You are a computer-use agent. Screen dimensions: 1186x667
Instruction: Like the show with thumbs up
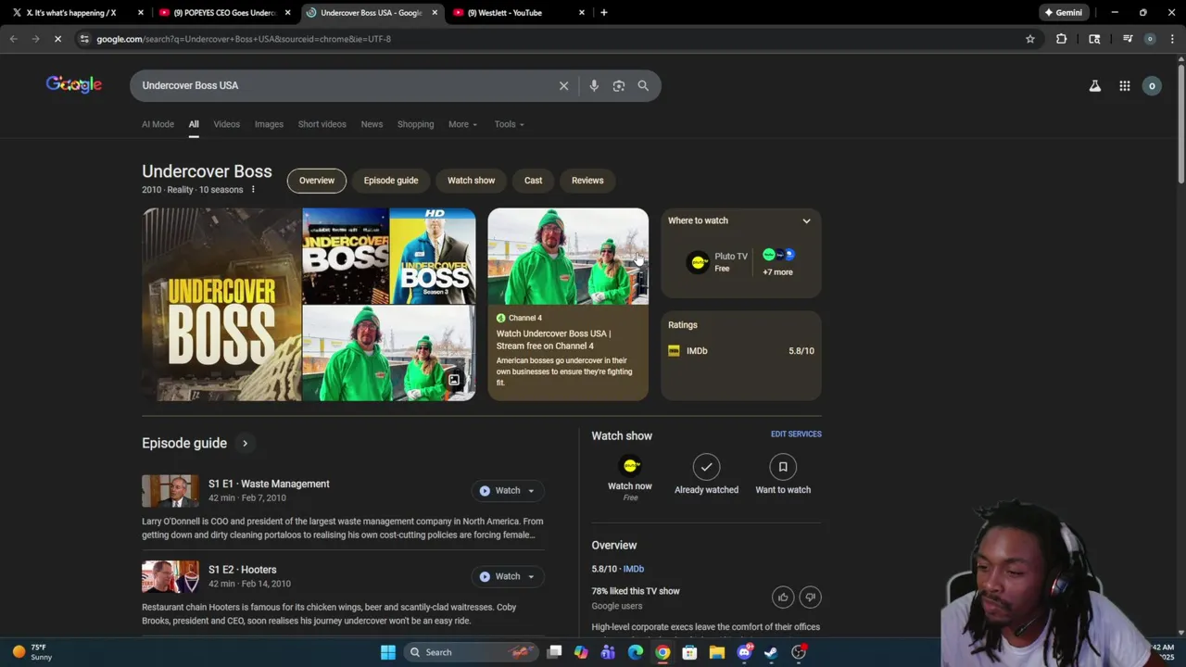click(783, 598)
